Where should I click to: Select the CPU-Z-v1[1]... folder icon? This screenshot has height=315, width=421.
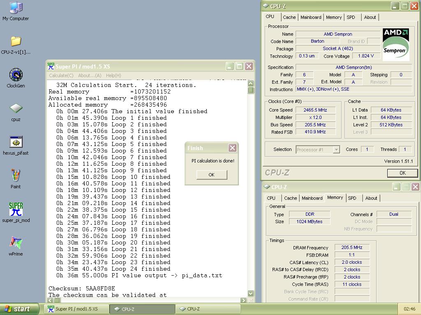[x=16, y=45]
